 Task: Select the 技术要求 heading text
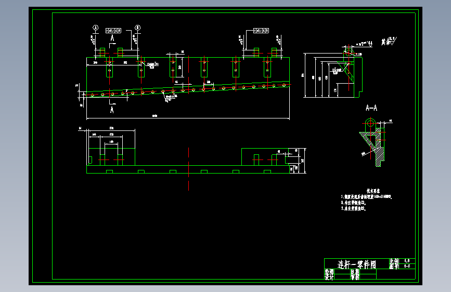click(x=373, y=191)
